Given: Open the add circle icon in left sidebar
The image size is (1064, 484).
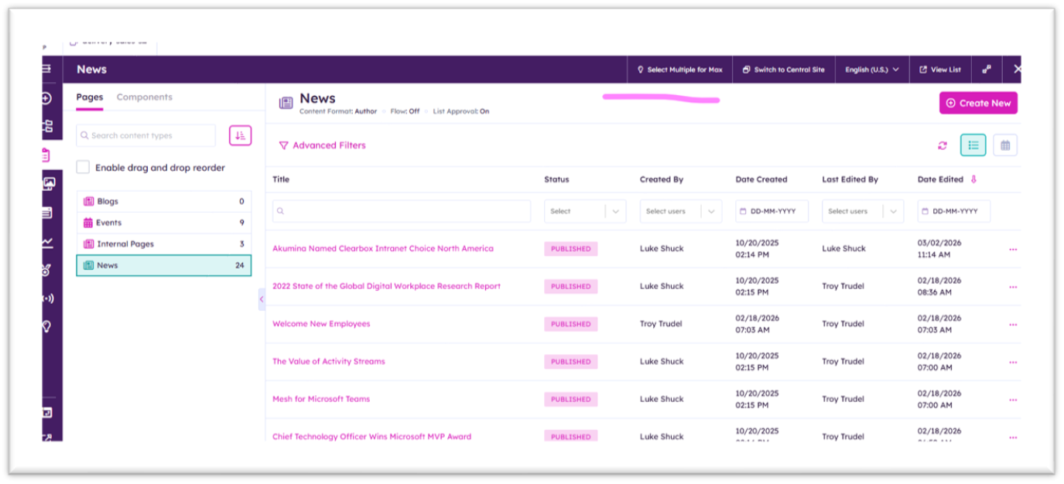Looking at the screenshot, I should tap(47, 98).
